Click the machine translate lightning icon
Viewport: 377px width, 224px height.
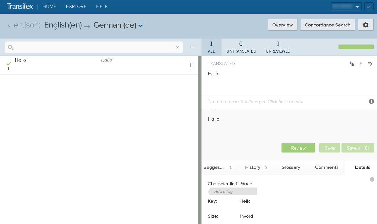[x=361, y=64]
